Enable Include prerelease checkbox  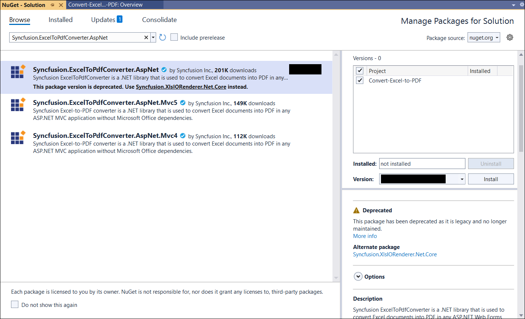(x=174, y=37)
